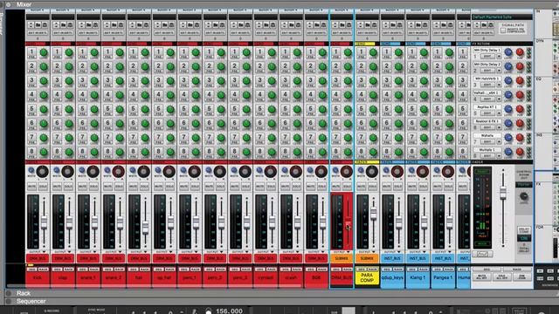Image resolution: width=559 pixels, height=314 pixels.
Task: Jump to EQ section in mixer navigator
Action: [x=539, y=79]
